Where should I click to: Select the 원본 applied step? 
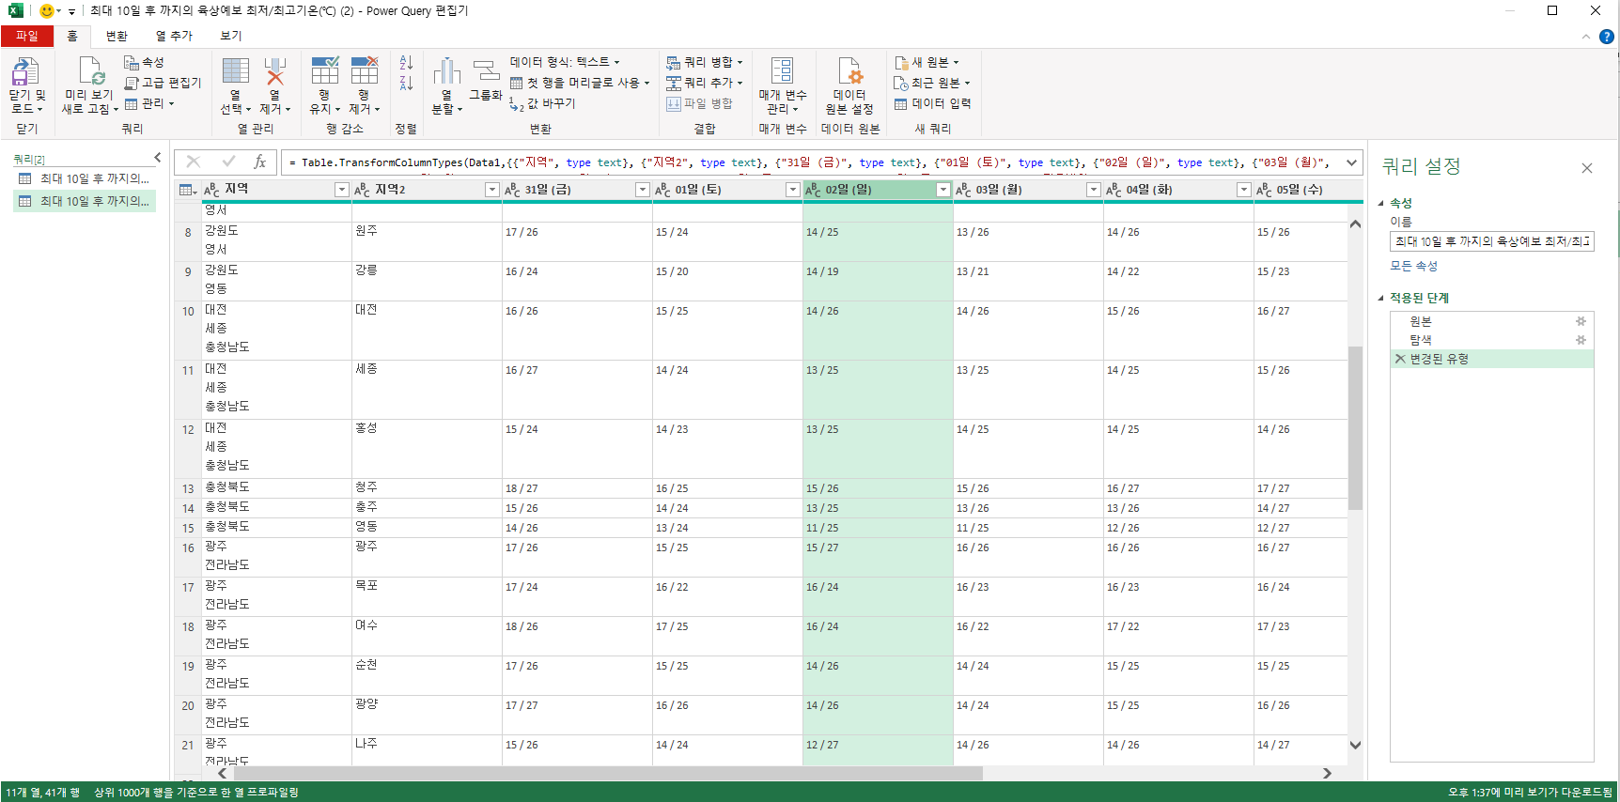[x=1491, y=321]
